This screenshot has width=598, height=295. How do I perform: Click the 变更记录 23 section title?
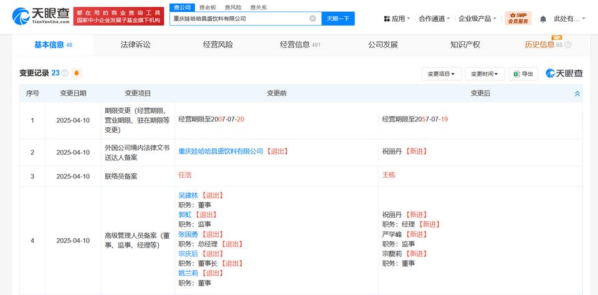(39, 73)
